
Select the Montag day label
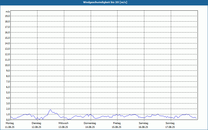click(x=10, y=123)
